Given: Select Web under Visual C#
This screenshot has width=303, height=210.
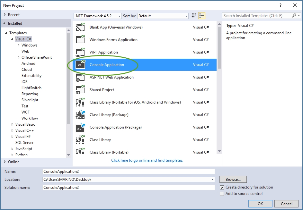Looking at the screenshot, I should pyautogui.click(x=25, y=51).
